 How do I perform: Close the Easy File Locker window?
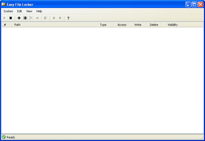click(200, 5)
